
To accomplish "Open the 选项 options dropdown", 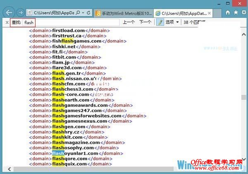I will pyautogui.click(x=172, y=22).
